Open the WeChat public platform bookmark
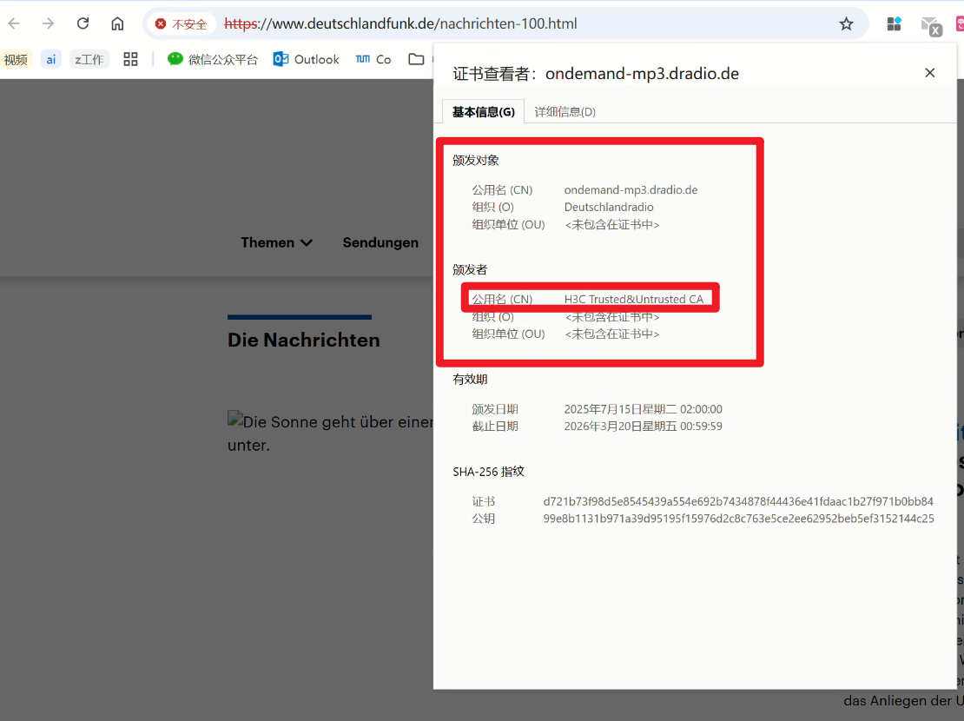 pyautogui.click(x=213, y=59)
